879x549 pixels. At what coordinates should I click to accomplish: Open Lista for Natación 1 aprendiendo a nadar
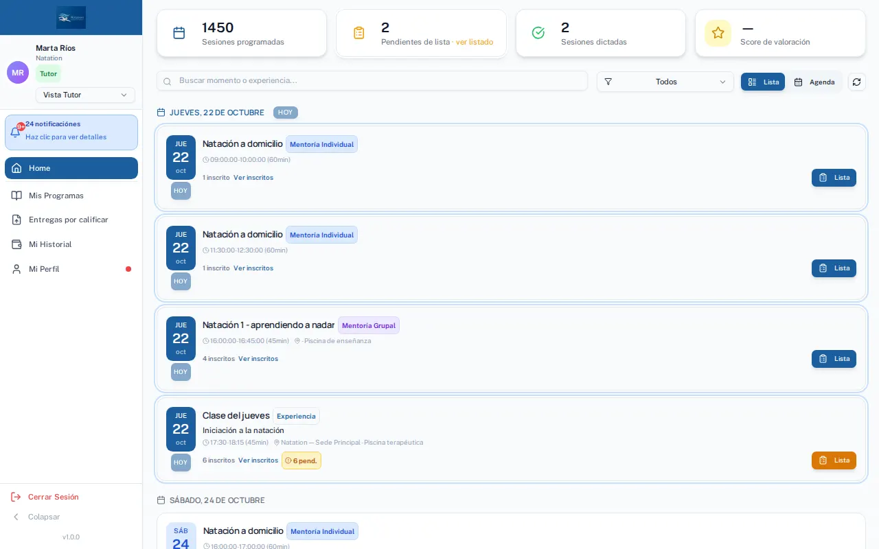tap(834, 359)
